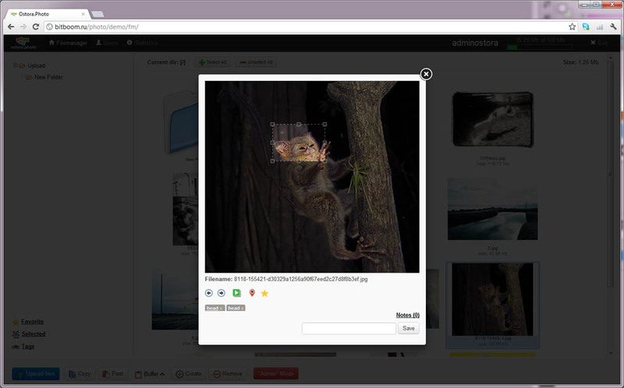
Task: Click Exit in the top bar
Action: pos(599,43)
